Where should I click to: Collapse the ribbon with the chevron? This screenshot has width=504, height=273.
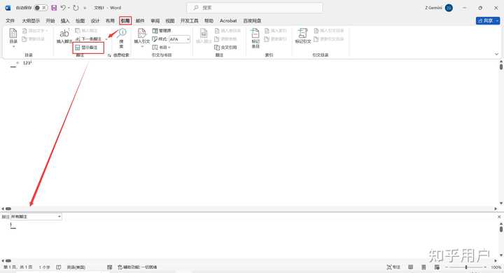pyautogui.click(x=496, y=55)
